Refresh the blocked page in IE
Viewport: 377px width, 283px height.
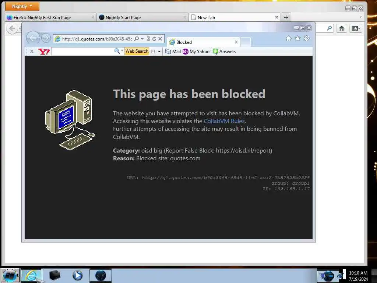point(154,39)
